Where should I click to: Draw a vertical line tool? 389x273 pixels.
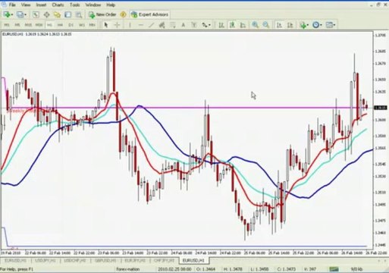coord(130,25)
